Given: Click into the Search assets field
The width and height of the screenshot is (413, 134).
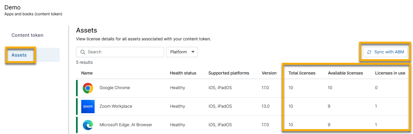Looking at the screenshot, I should point(124,52).
